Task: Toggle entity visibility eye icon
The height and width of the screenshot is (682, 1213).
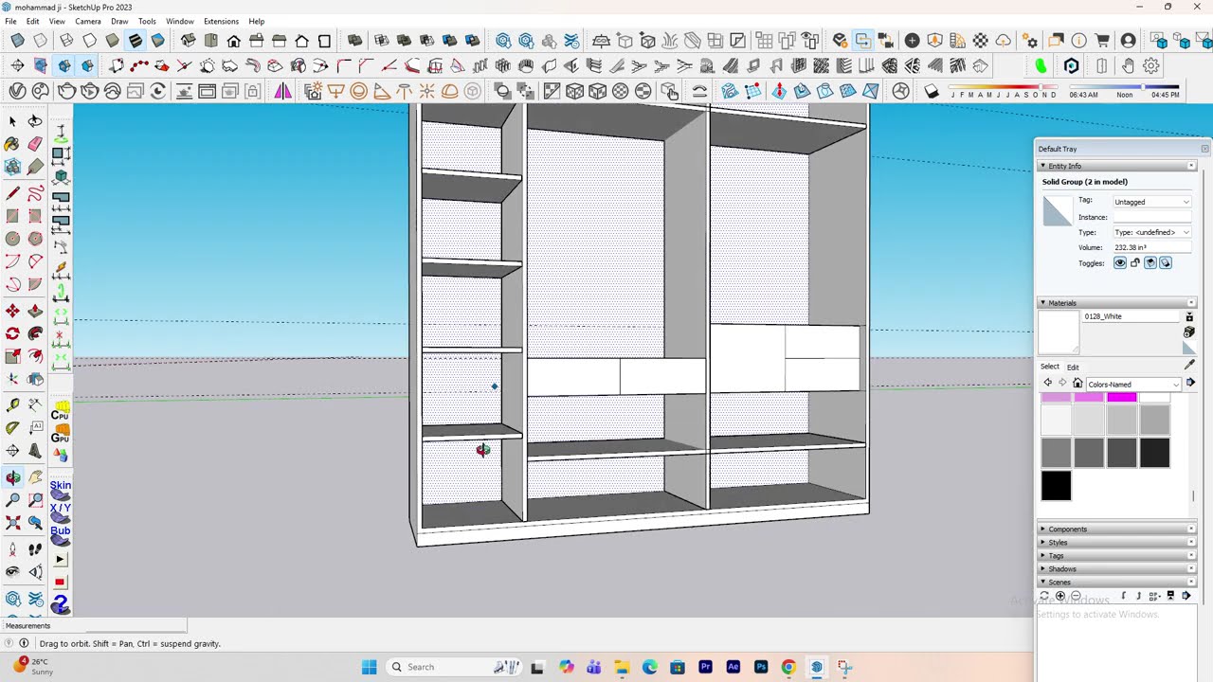Action: pyautogui.click(x=1120, y=263)
